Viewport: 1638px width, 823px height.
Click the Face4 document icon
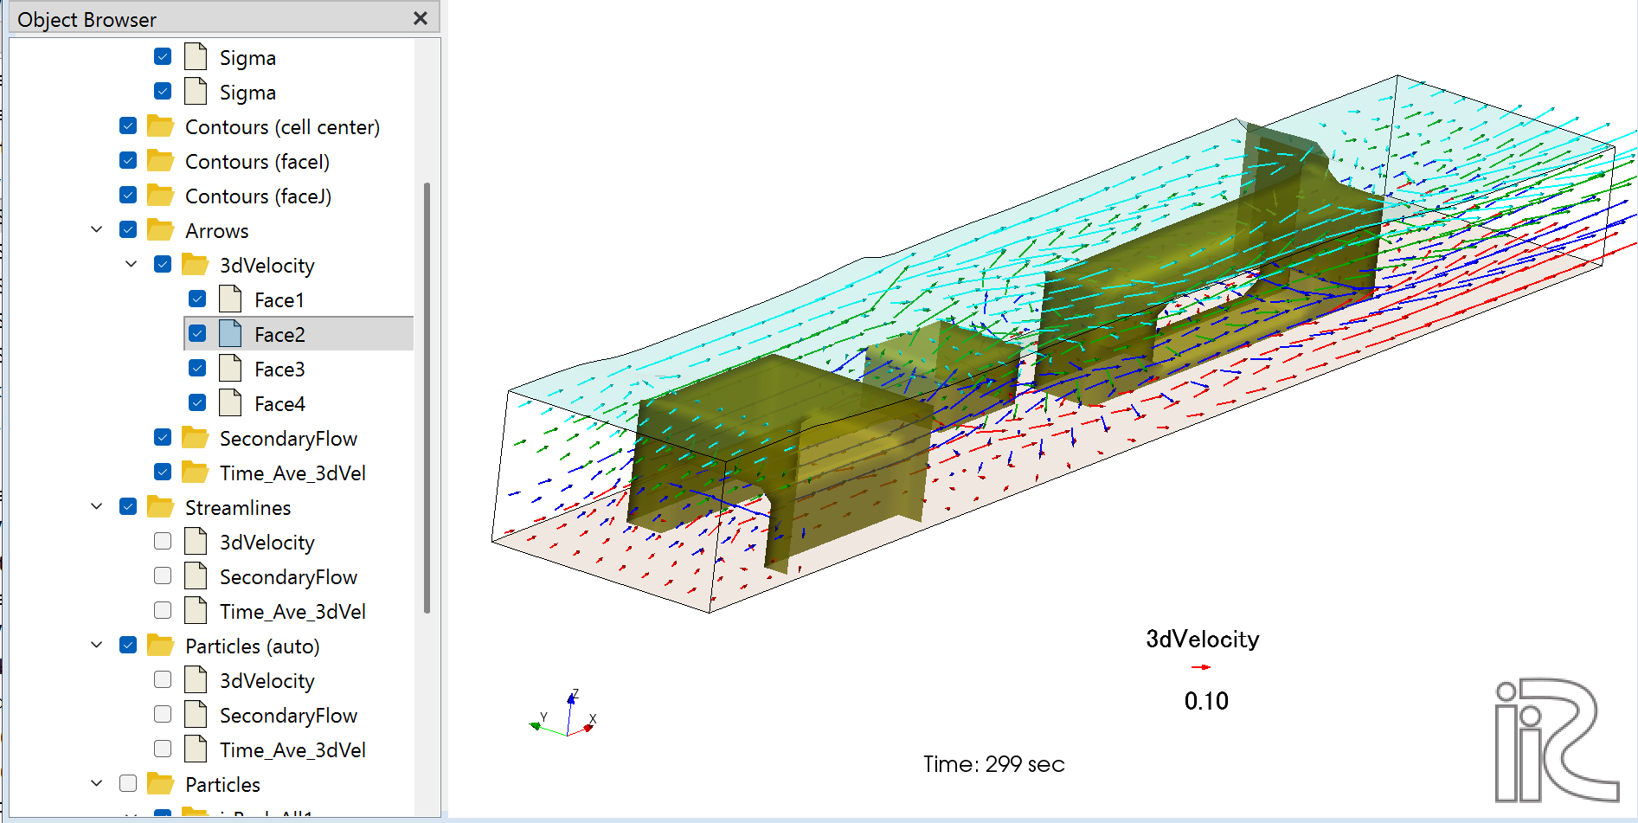coord(230,402)
